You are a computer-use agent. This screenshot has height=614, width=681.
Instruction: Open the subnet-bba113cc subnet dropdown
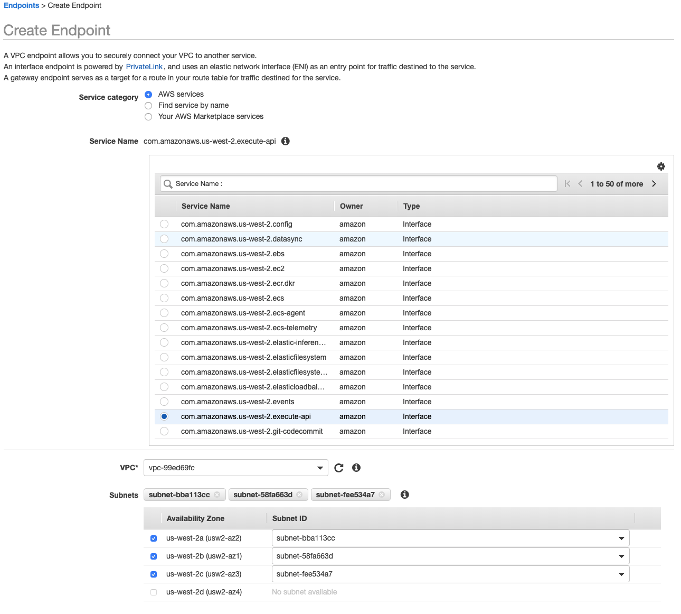[450, 538]
